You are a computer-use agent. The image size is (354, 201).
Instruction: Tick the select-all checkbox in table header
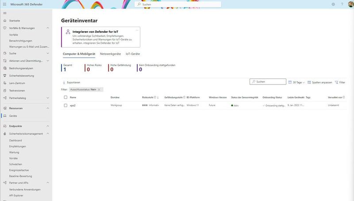pos(65,97)
